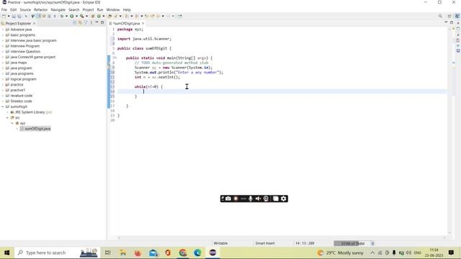This screenshot has height=259, width=461.
Task: Select the revature code project
Action: (21, 96)
